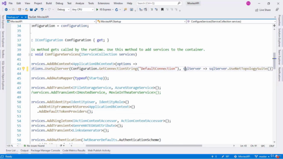Viewport: 283px width, 159px height.
Task: Click the SPC indentation indicator
Action: coord(263,146)
